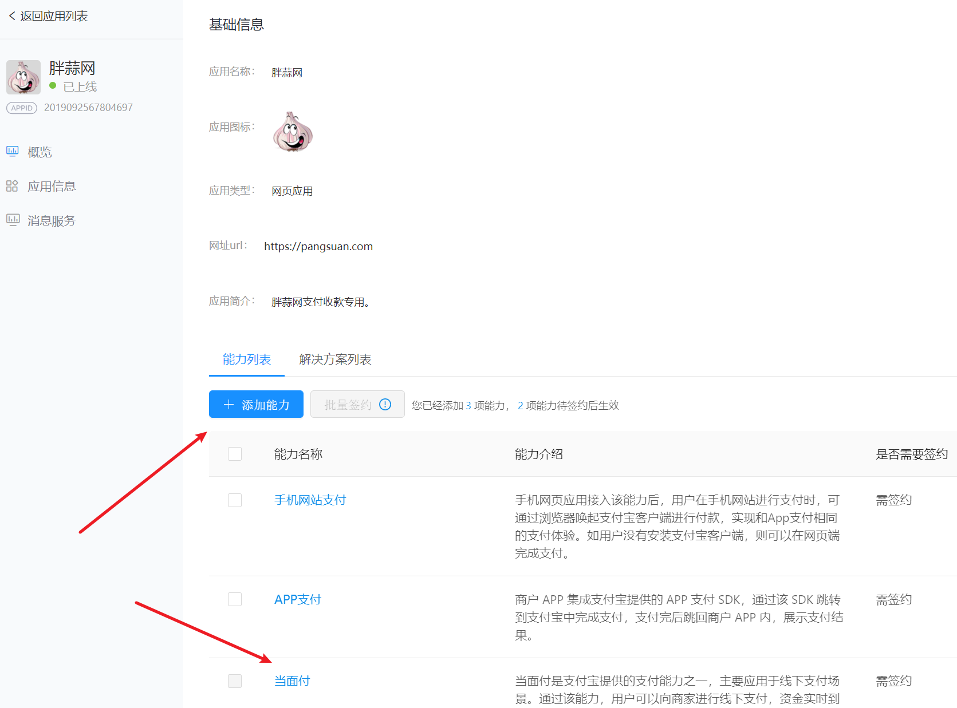
Task: Open the 解决方案列表 tab
Action: pos(335,359)
